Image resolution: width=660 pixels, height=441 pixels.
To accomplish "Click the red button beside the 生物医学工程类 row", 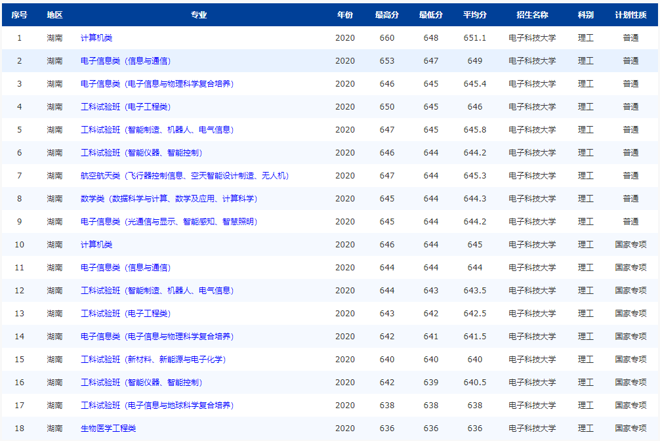I will tap(657, 428).
